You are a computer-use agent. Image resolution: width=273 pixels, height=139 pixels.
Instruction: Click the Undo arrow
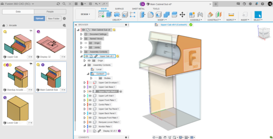pos(97,4)
